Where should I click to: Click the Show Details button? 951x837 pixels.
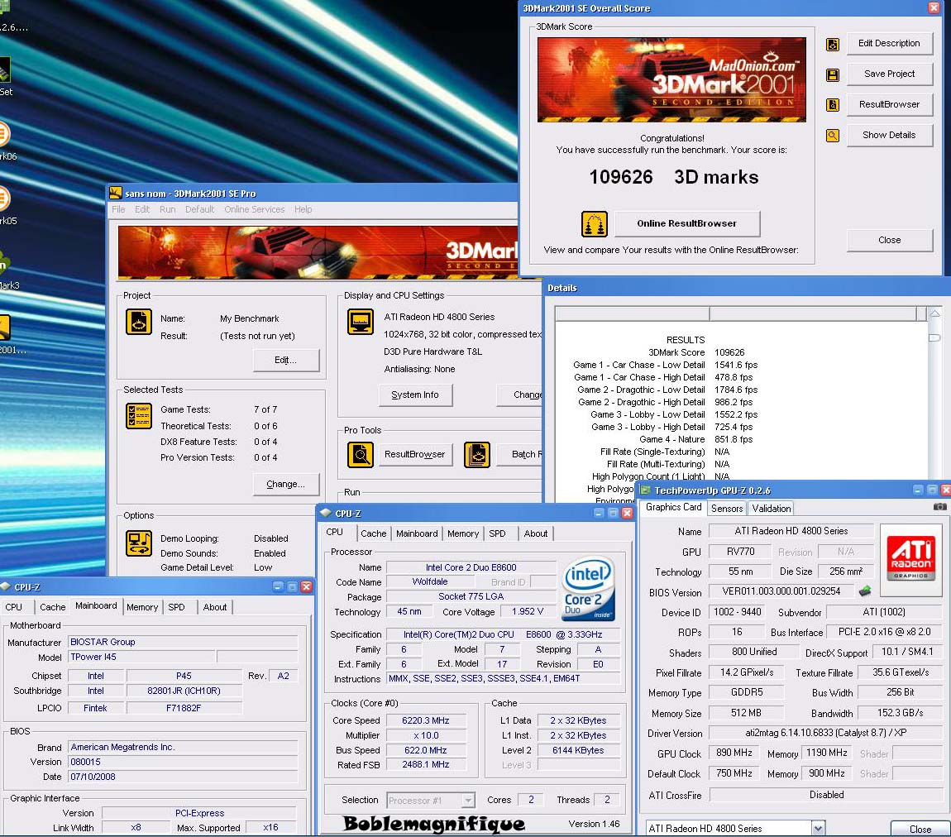point(889,135)
